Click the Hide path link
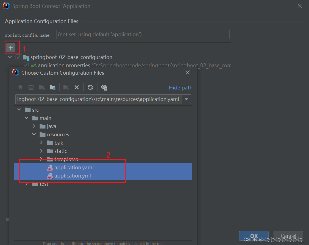 (x=180, y=88)
